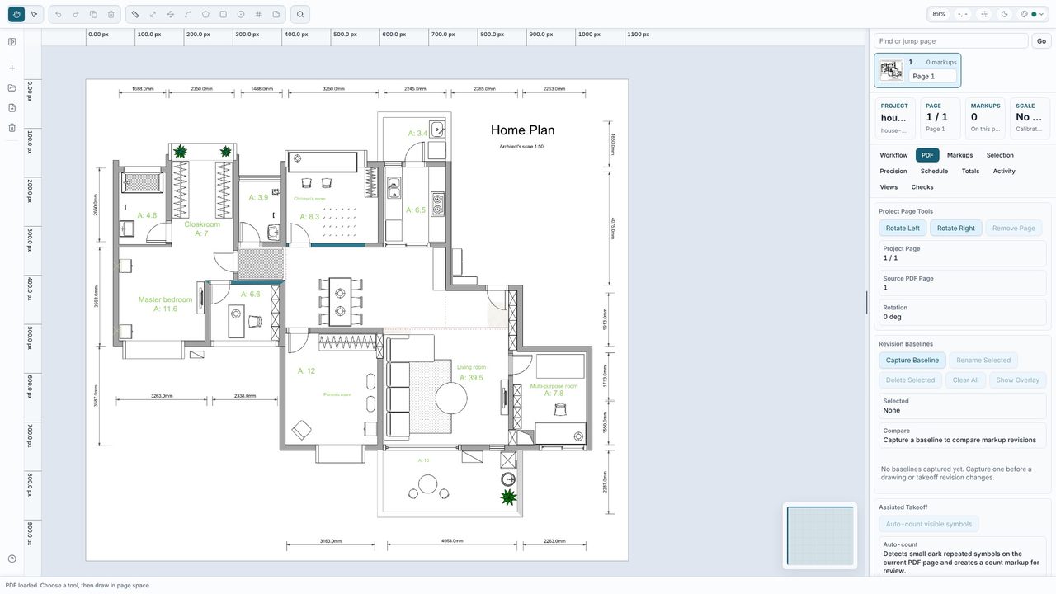The height and width of the screenshot is (594, 1056).
Task: Click the canvas minimap overview
Action: click(821, 535)
